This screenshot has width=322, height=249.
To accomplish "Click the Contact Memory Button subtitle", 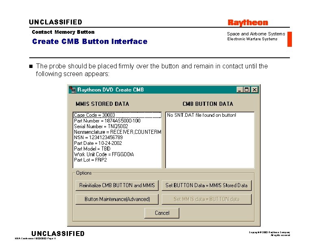I will 63,32.
